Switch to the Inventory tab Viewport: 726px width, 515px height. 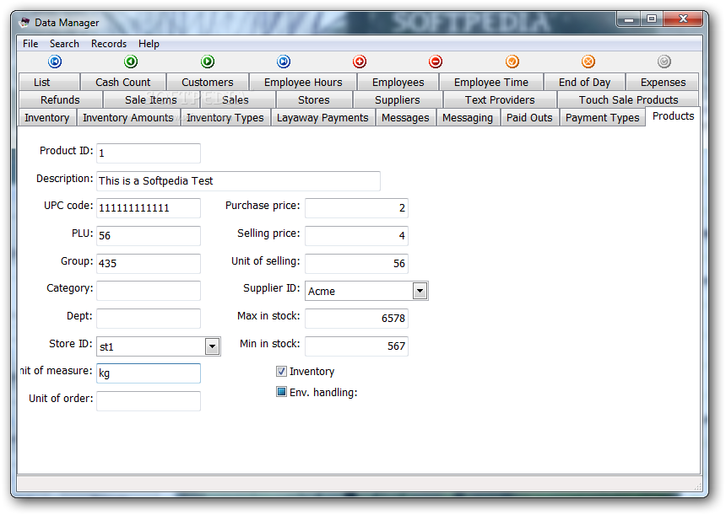point(47,117)
